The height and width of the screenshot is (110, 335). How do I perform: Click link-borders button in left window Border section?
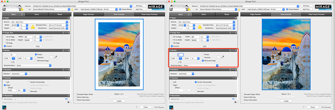tap(13, 58)
